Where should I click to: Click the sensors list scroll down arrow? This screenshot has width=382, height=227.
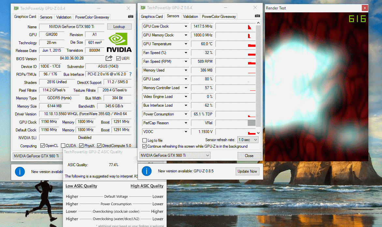click(258, 133)
